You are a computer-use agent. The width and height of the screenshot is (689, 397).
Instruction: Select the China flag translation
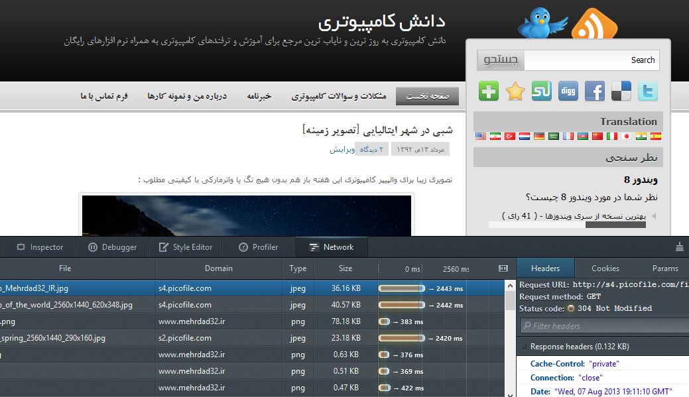[x=597, y=136]
